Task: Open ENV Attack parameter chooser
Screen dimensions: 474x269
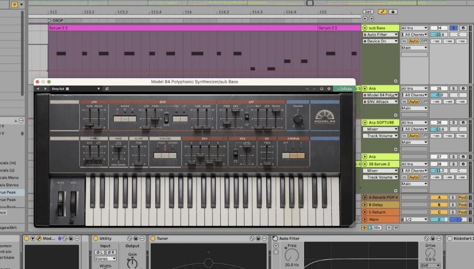Action: [x=381, y=101]
